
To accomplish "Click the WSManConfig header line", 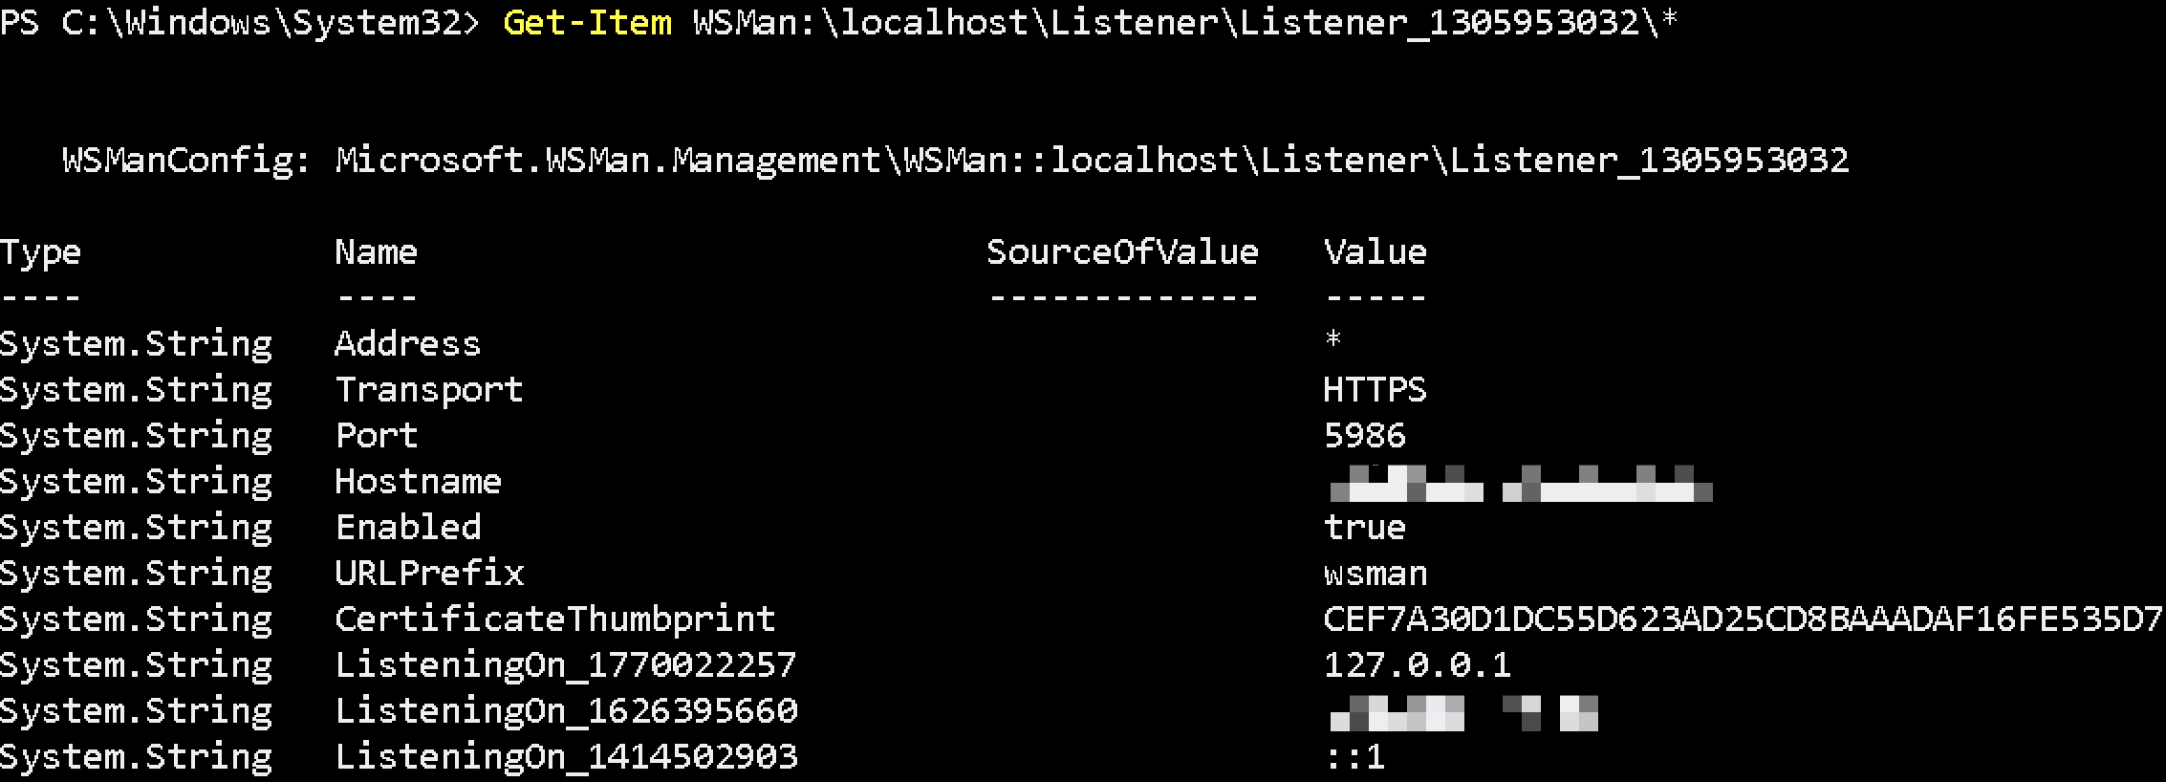I will pos(956,160).
